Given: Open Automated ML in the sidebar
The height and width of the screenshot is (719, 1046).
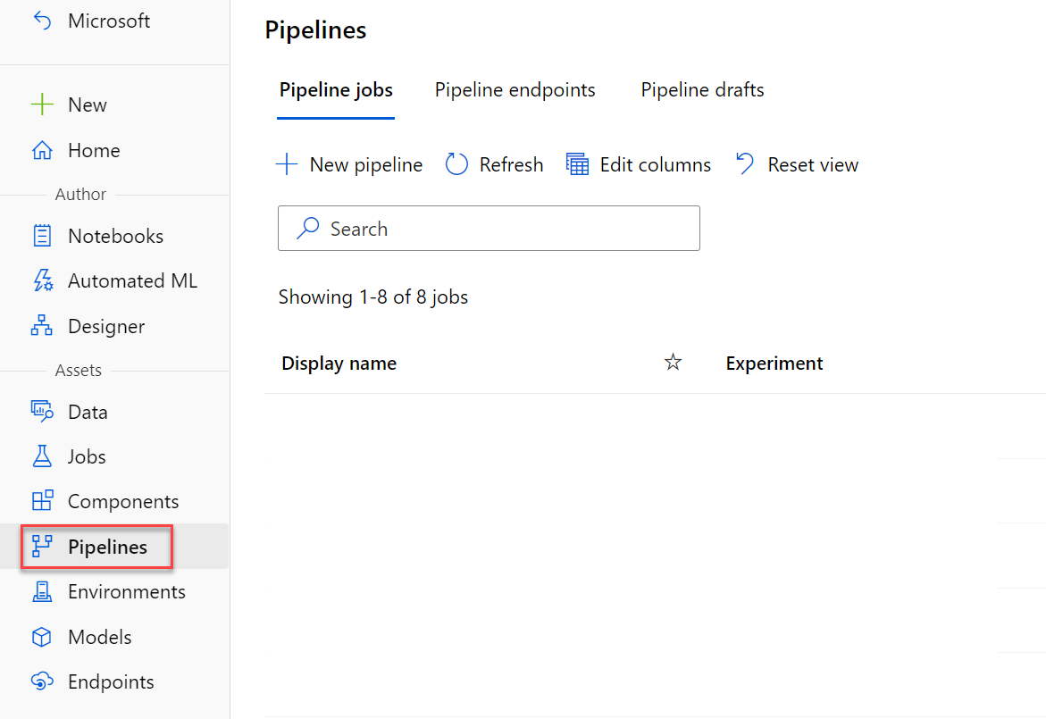Looking at the screenshot, I should (x=133, y=280).
